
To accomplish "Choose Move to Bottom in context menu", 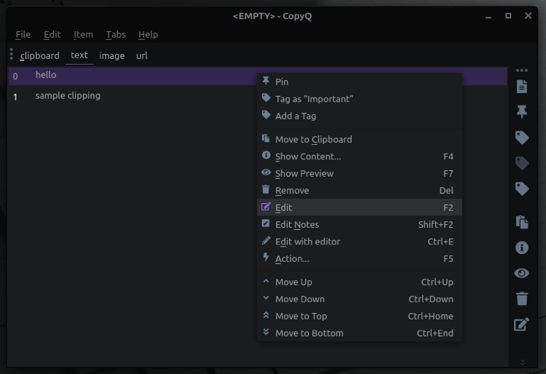I will click(360, 333).
